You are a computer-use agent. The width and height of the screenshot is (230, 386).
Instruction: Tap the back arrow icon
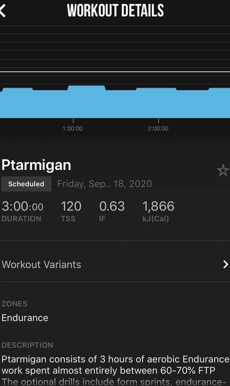tap(3, 11)
